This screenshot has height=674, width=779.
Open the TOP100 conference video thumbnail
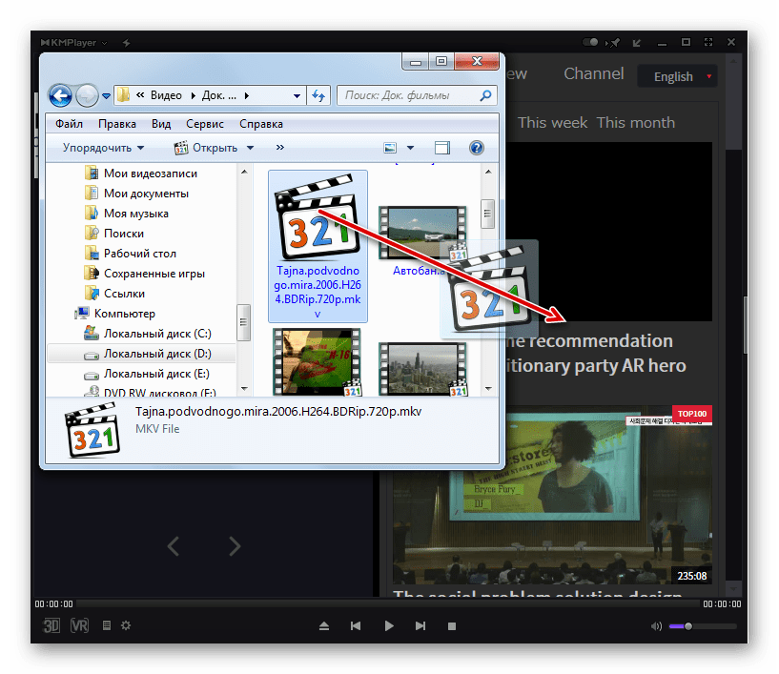coord(551,496)
